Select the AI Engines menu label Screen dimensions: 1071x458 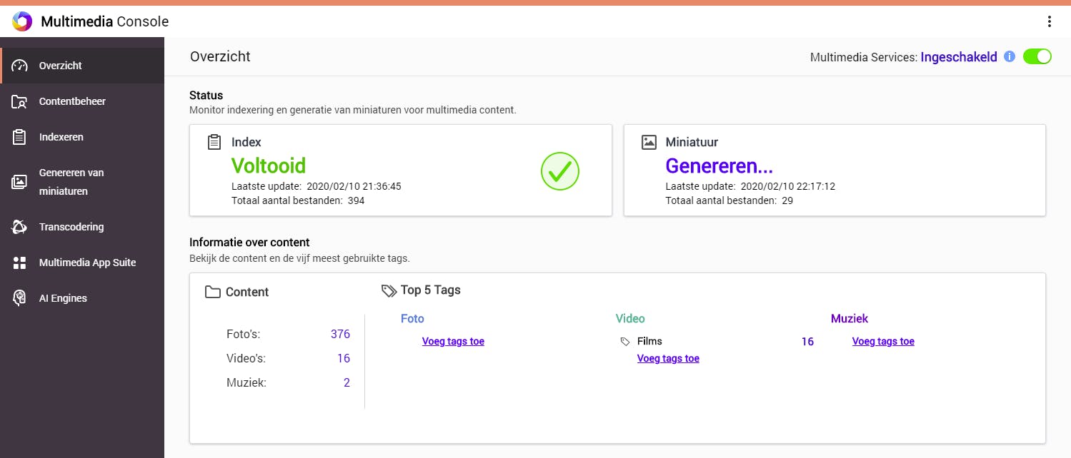tap(63, 298)
